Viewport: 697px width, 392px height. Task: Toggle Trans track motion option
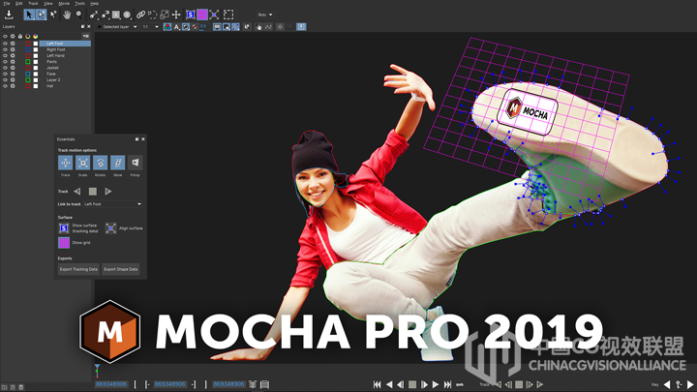pyautogui.click(x=66, y=163)
